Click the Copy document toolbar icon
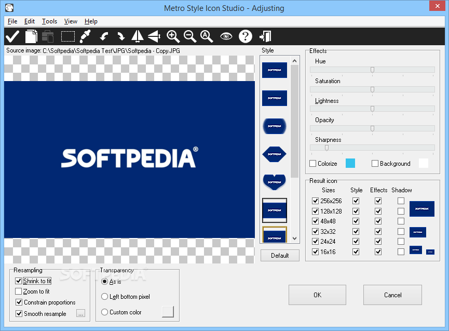Screen dimensions: 449x331 tap(31, 36)
